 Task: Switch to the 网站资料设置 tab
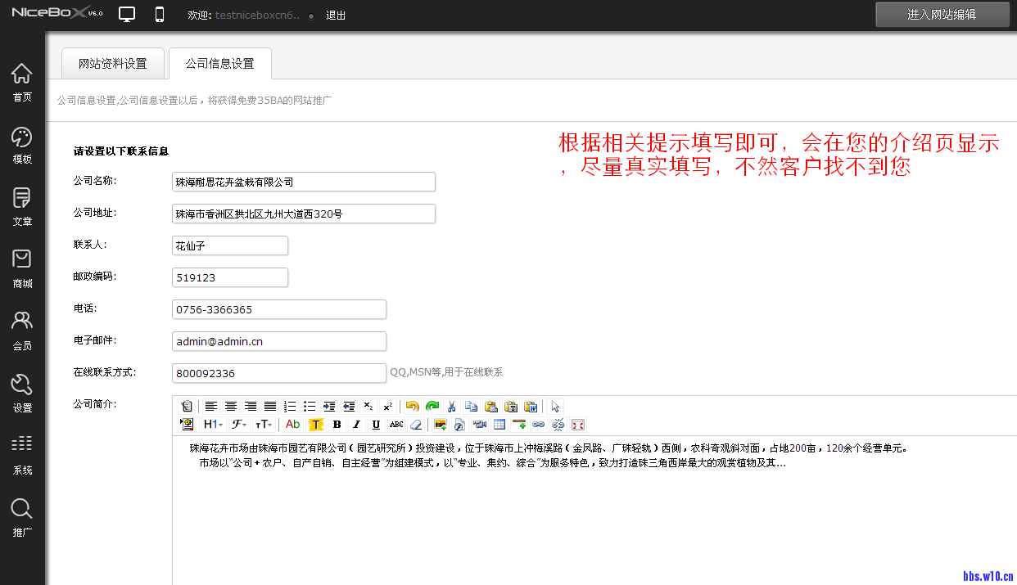click(113, 62)
